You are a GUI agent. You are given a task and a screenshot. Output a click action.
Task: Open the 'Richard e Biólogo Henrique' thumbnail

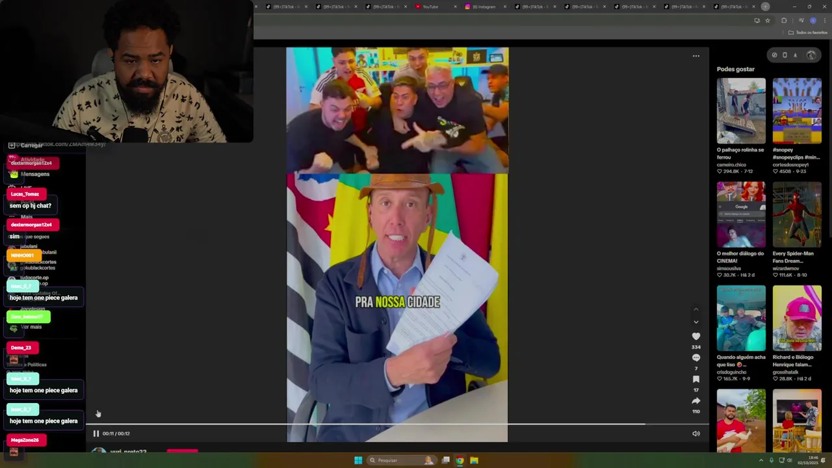click(797, 318)
